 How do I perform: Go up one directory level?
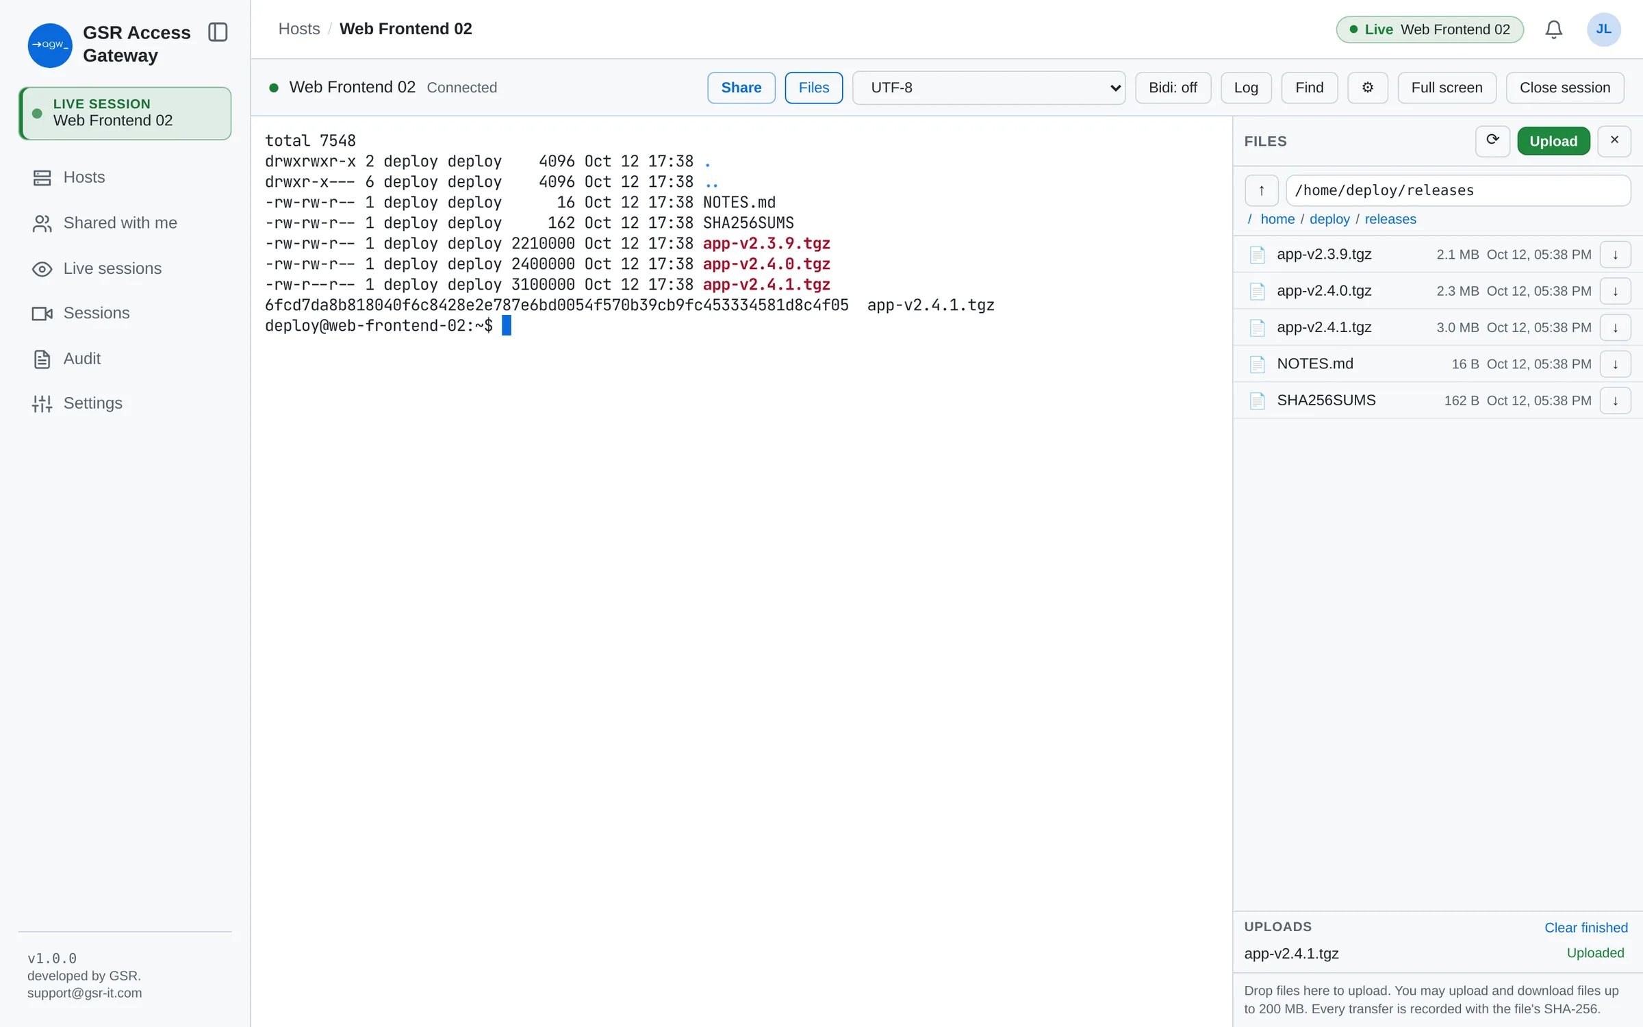[1262, 190]
